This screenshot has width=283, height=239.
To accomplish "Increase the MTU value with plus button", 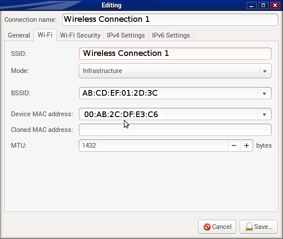I will click(247, 145).
